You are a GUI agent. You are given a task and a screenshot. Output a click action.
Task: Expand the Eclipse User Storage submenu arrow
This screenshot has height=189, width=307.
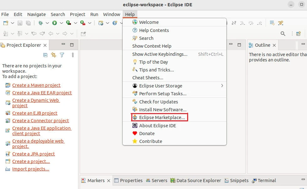coord(222,86)
